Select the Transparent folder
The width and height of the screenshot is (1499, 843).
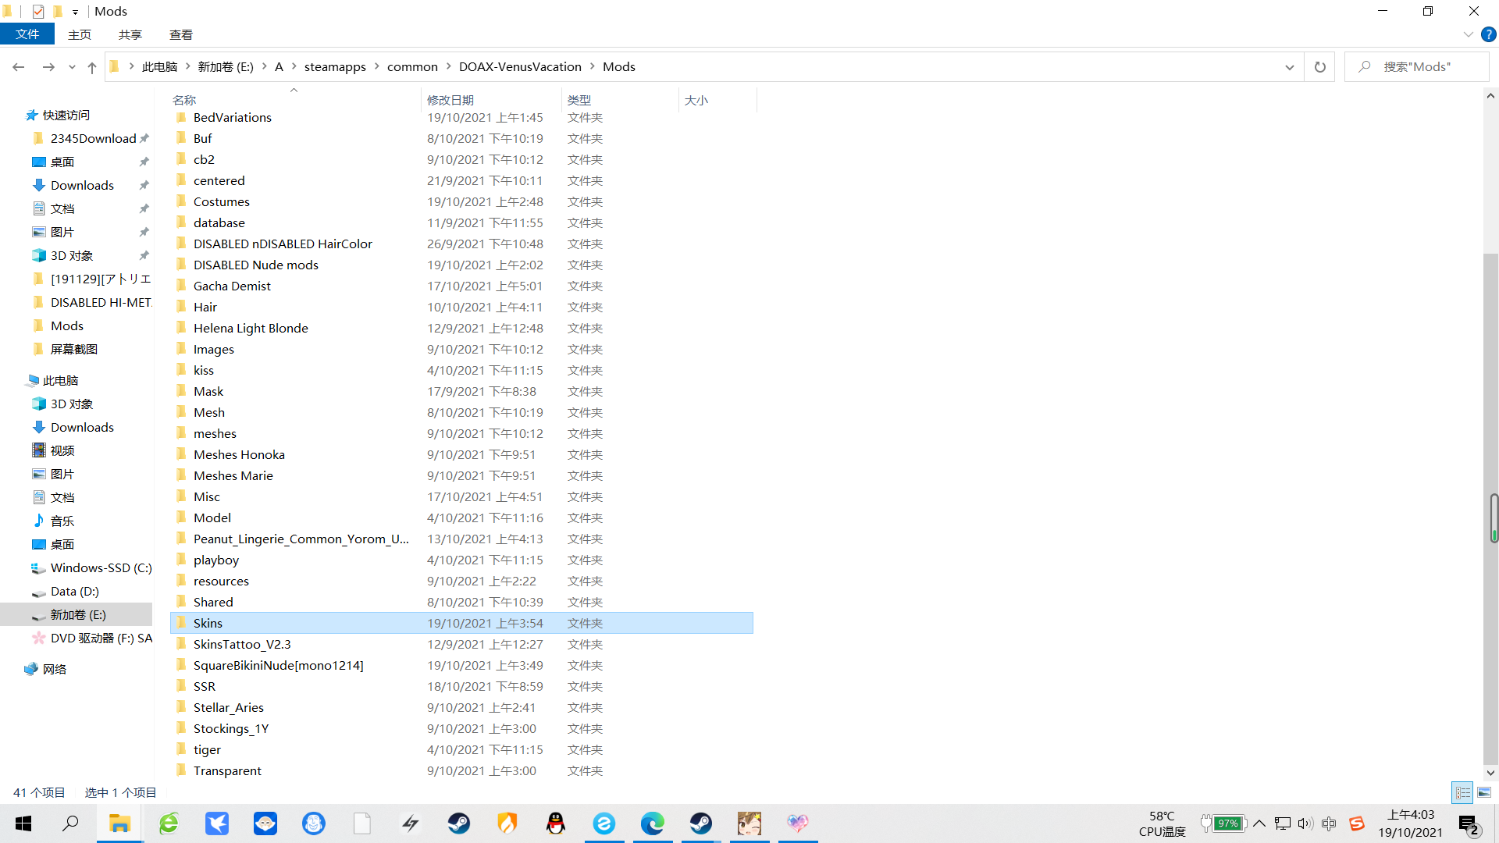tap(227, 770)
